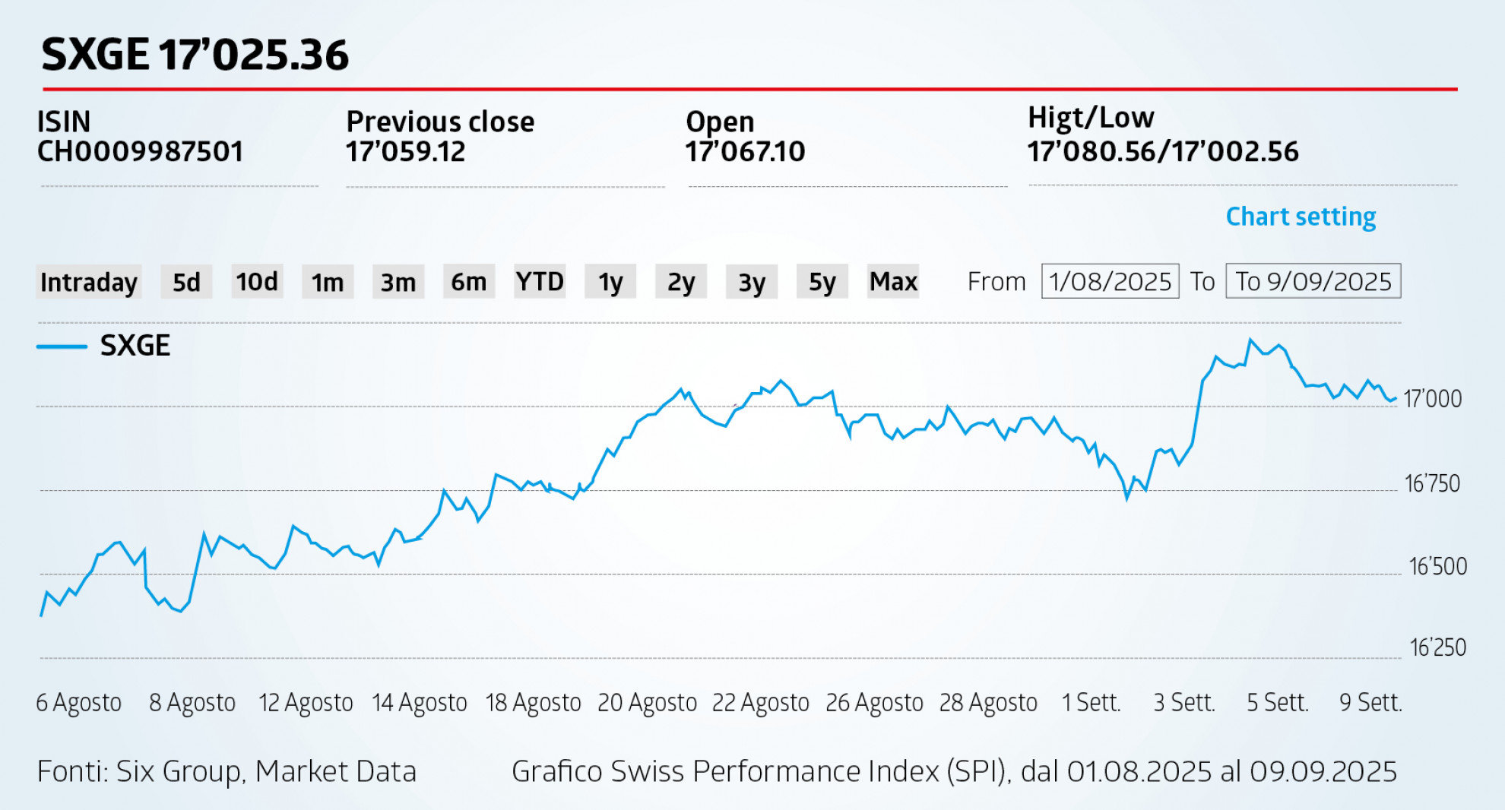The width and height of the screenshot is (1505, 810).
Task: Open the Chart setting link
Action: tap(1301, 217)
